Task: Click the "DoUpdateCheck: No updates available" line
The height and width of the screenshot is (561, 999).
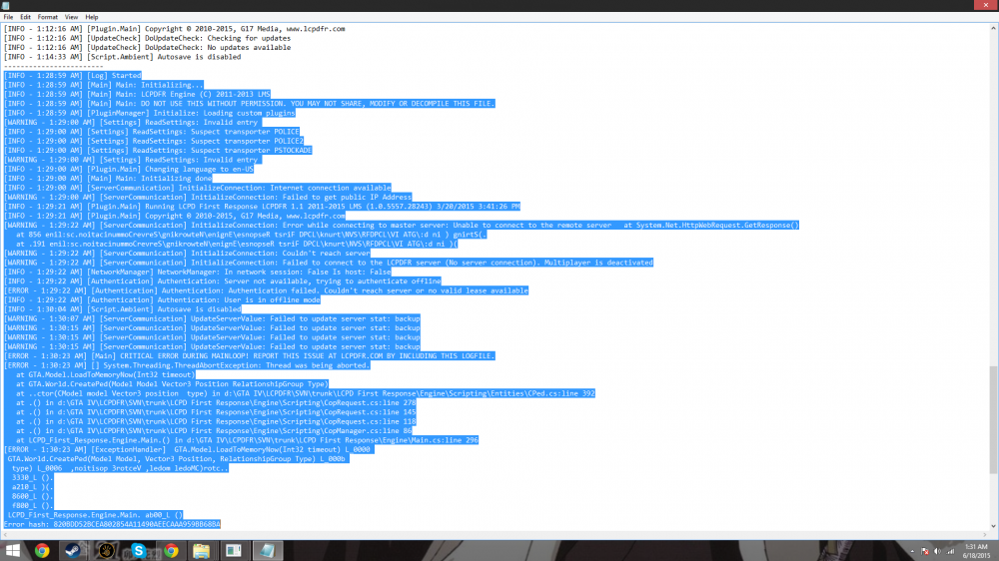Action: click(x=147, y=47)
